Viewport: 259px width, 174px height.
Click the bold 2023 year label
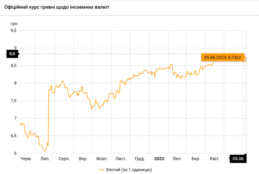[159, 159]
